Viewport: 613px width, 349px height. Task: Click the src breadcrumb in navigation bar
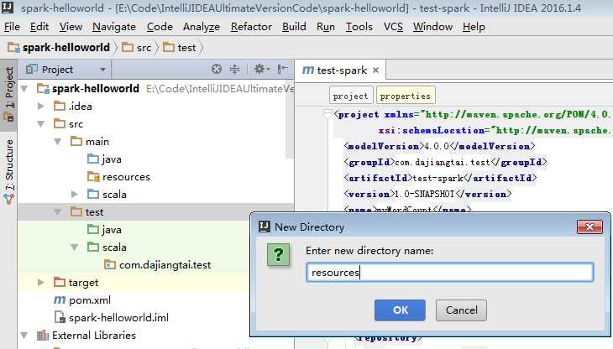click(x=137, y=48)
